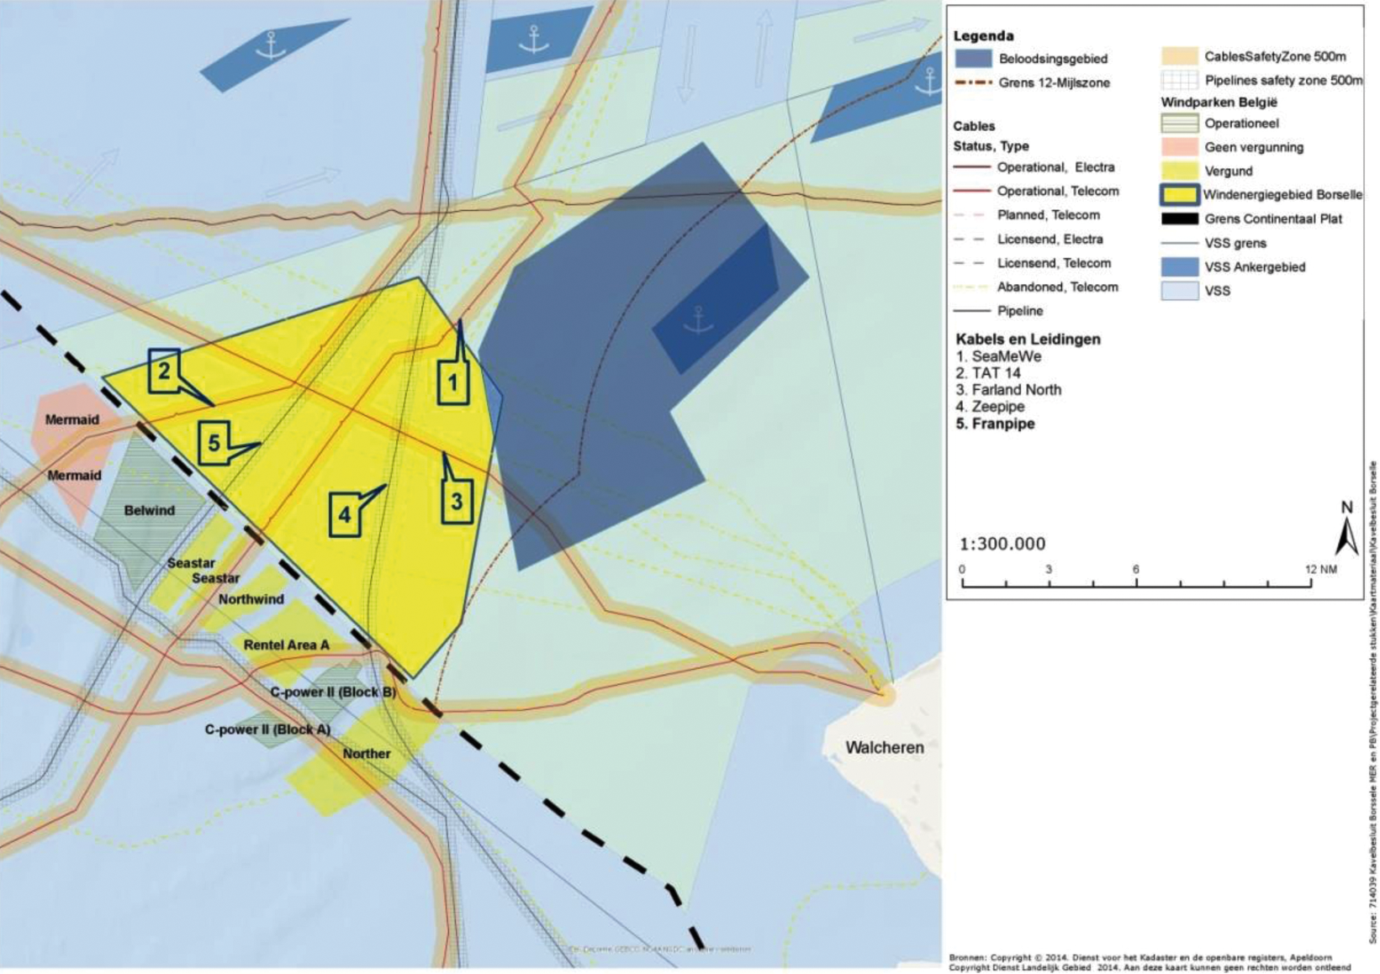Click the Beloodsingsgebied legend color swatch
Screen dimensions: 1380x974
click(x=972, y=58)
